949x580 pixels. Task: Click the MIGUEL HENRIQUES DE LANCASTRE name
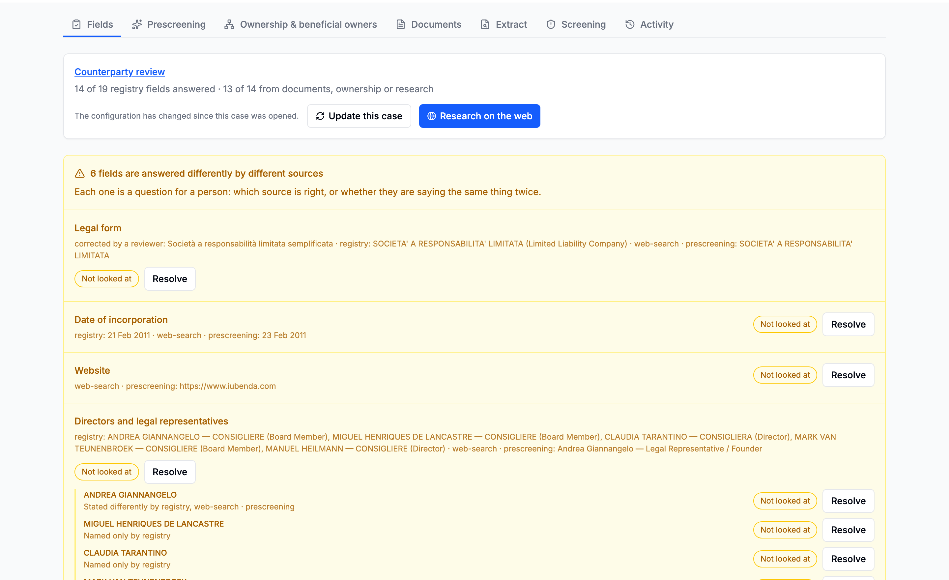click(x=154, y=524)
